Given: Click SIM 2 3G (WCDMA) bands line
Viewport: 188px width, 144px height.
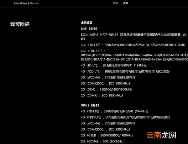Looking at the screenshot, I should 108,123.
